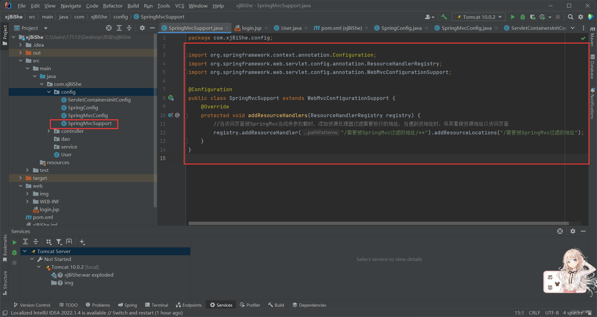
Task: Start debugging with the green bug icon
Action: click(522, 17)
